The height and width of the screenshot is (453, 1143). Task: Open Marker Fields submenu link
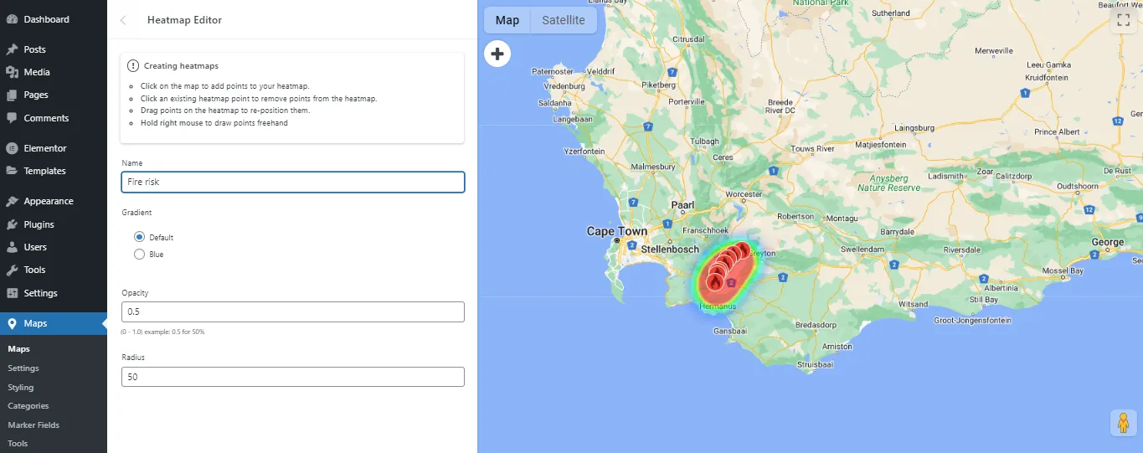33,425
